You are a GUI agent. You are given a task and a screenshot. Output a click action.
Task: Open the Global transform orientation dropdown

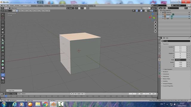pyautogui.click(x=70, y=8)
